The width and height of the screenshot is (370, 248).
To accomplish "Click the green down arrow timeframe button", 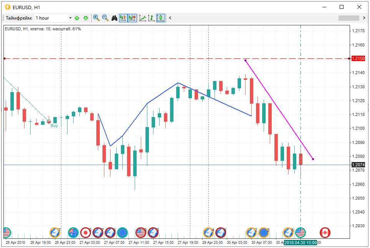I will point(86,18).
